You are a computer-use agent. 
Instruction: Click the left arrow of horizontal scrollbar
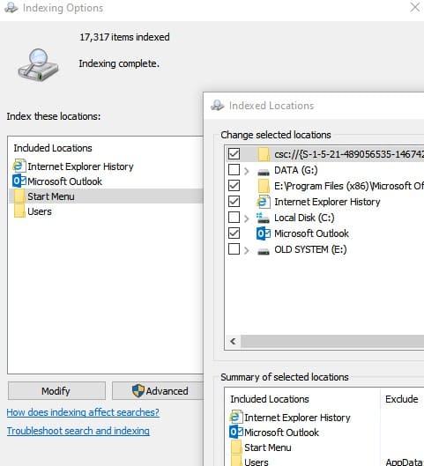coord(233,342)
